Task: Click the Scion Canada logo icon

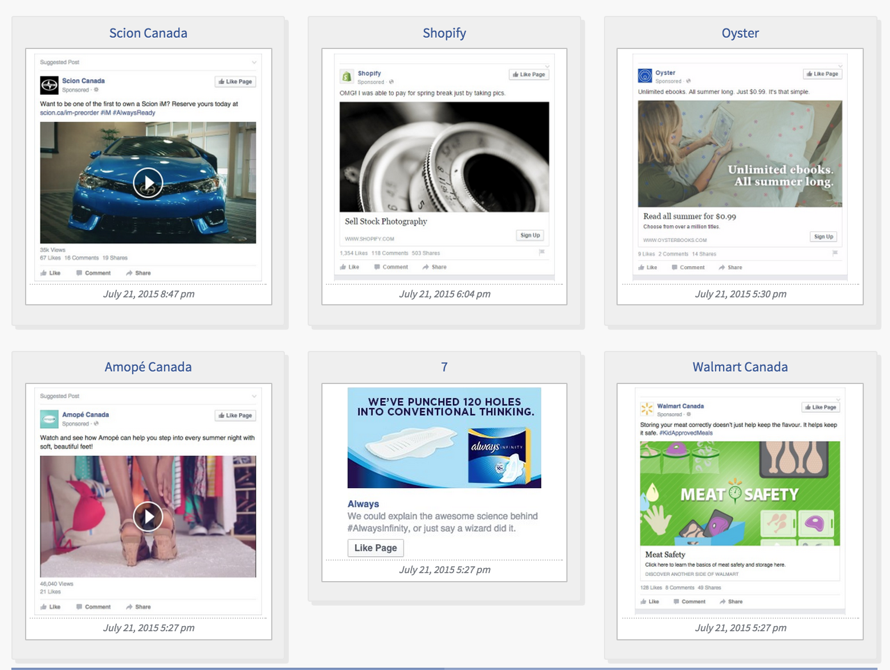Action: pos(49,85)
